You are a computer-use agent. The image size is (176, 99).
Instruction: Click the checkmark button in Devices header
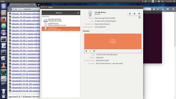(x=78, y=13)
